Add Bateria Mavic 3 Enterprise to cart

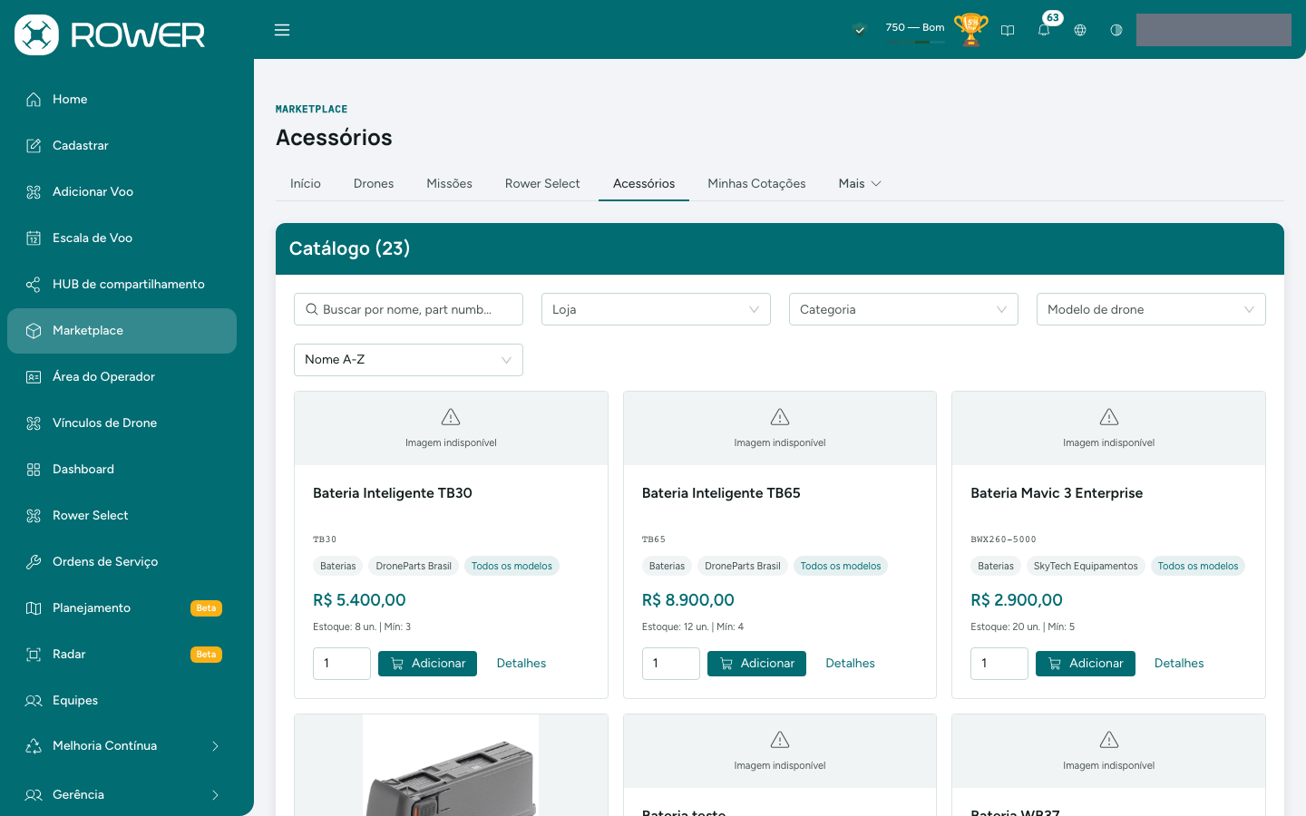[1086, 664]
